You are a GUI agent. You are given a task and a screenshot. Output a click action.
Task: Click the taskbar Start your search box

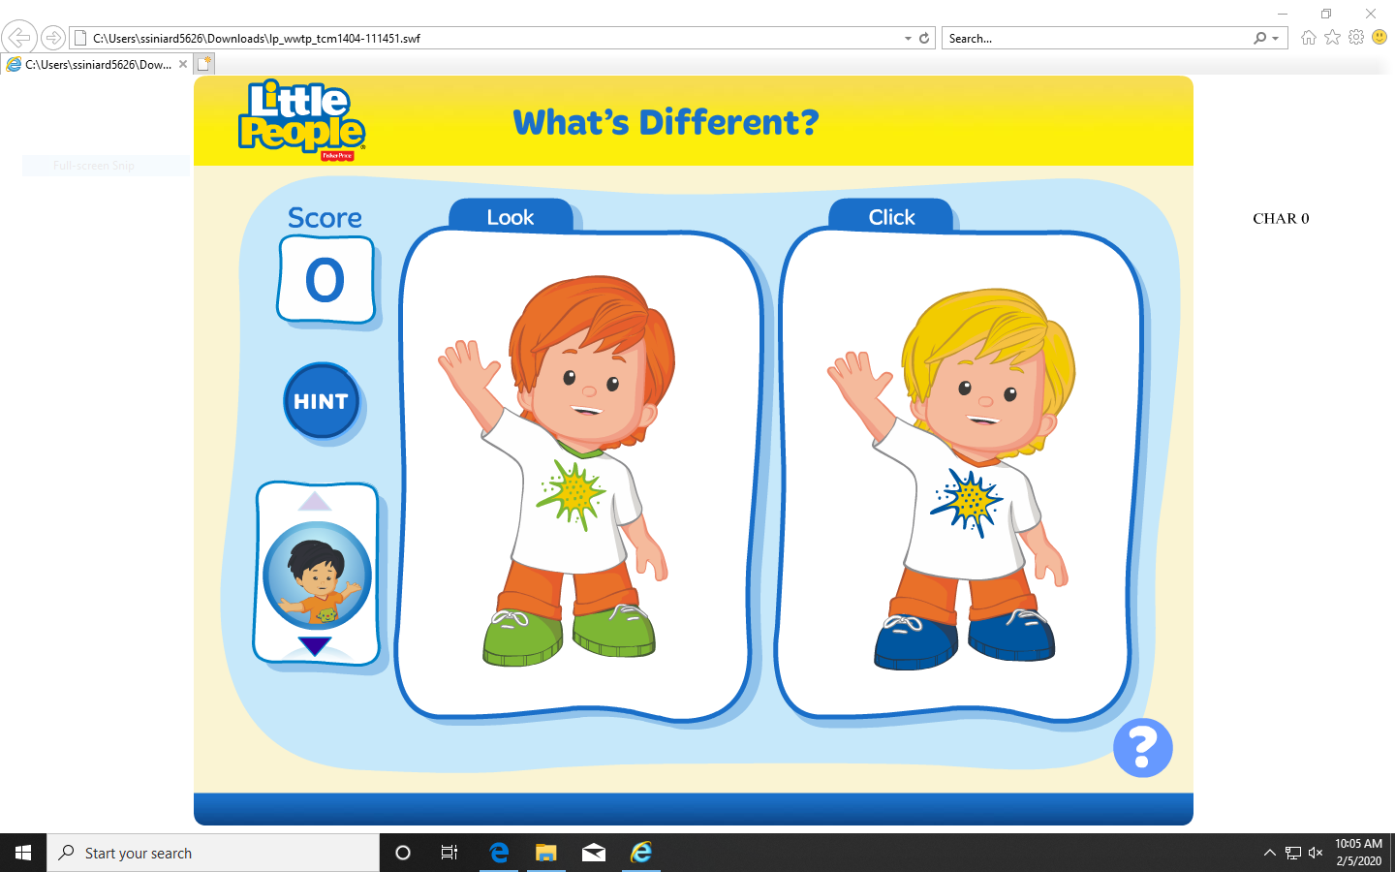[213, 853]
